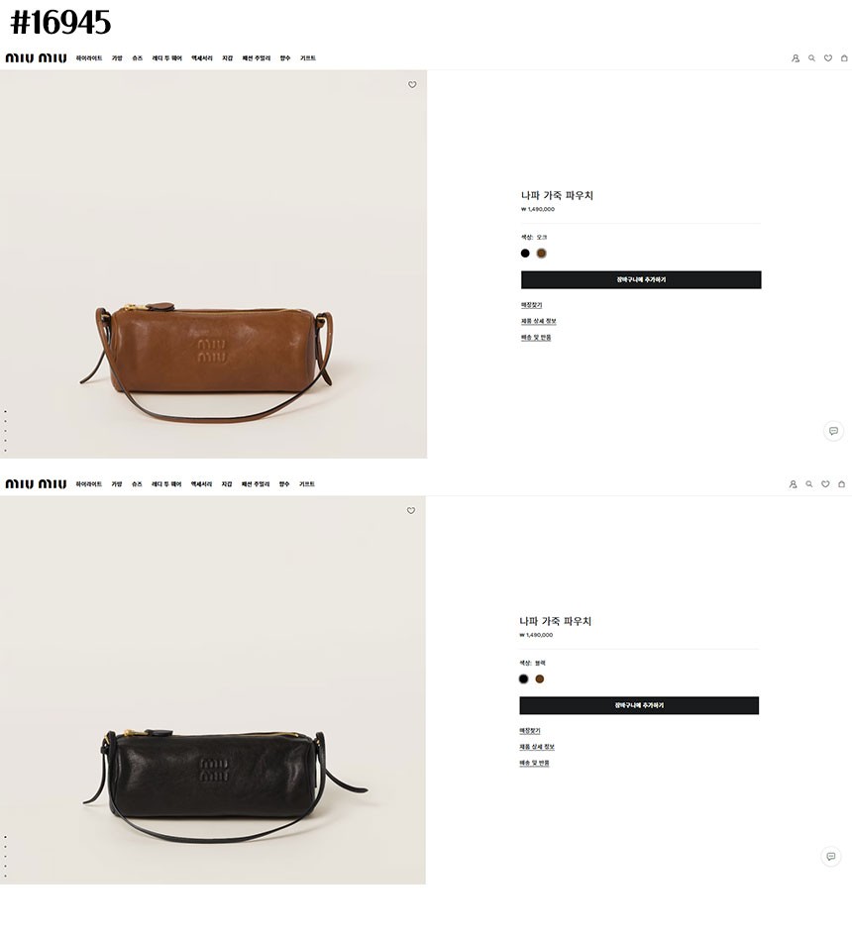The width and height of the screenshot is (852, 937).
Task: Open header wishlist heart on brown bag page
Action: pyautogui.click(x=828, y=58)
